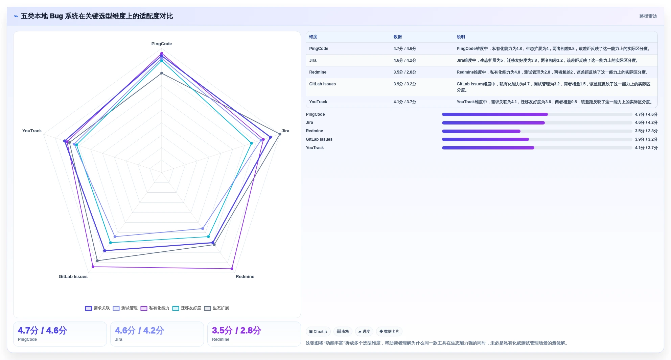
Task: Toggle the 迁移友好度 legend series
Action: point(187,308)
